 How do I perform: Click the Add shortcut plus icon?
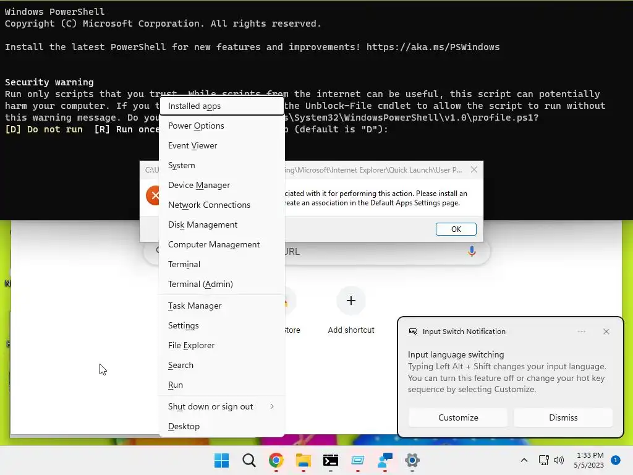[x=351, y=301]
